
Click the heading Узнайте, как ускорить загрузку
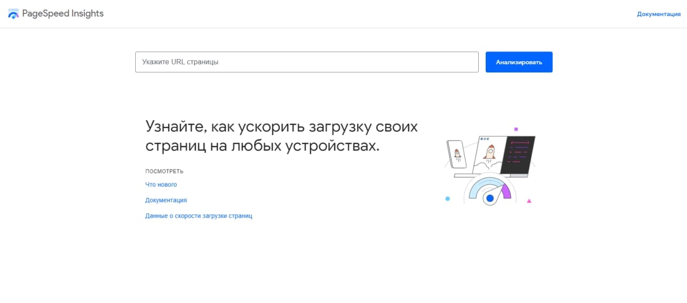coord(281,136)
